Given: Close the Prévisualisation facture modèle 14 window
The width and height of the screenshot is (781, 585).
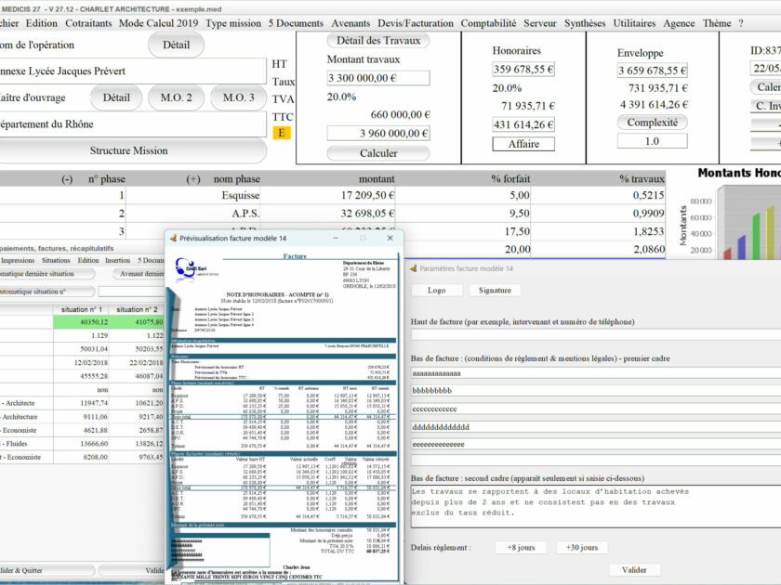Looking at the screenshot, I should tap(390, 239).
